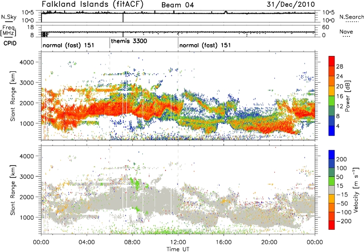Viewport: 364px width, 252px height.
Task: Click the "4000" tick on the power panel axis
Action: click(27, 62)
